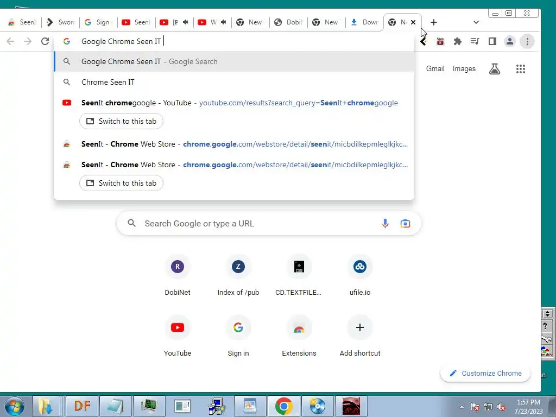Viewport: 556px width, 417px height.
Task: Open the downloads folder taskbar icon
Action: click(46, 406)
